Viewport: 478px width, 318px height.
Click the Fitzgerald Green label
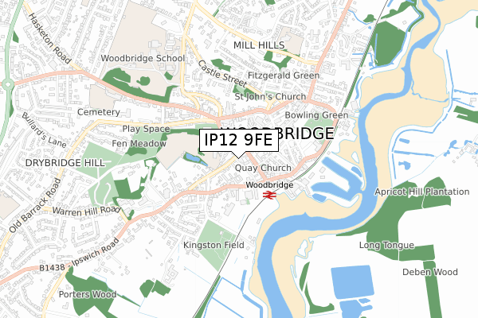tap(284, 76)
